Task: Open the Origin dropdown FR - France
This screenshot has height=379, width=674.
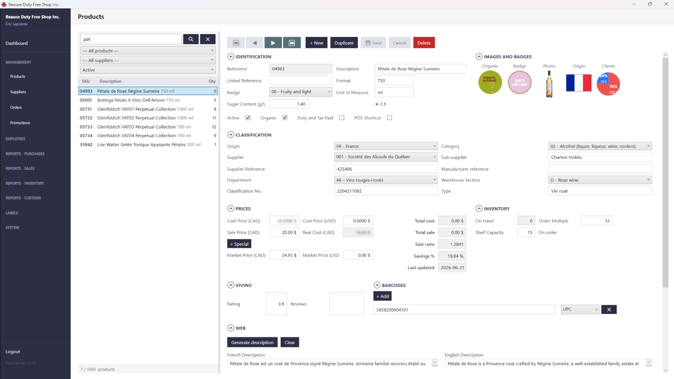Action: tap(385, 146)
